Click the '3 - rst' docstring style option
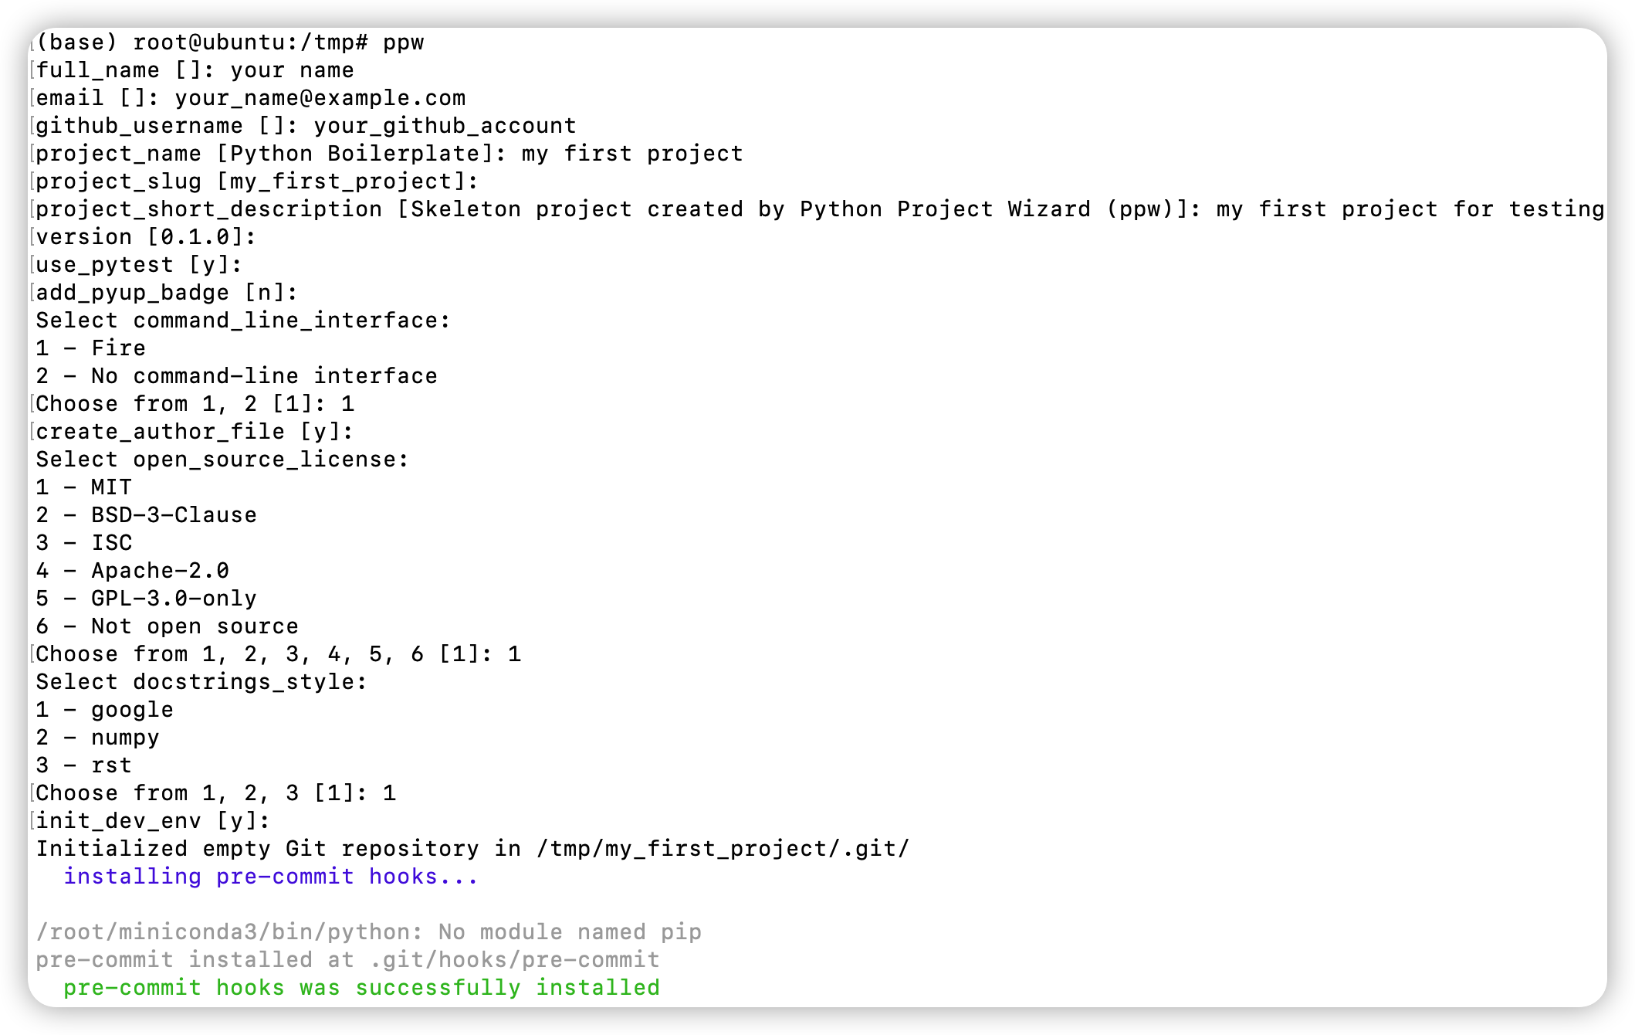1635x1035 pixels. click(83, 765)
